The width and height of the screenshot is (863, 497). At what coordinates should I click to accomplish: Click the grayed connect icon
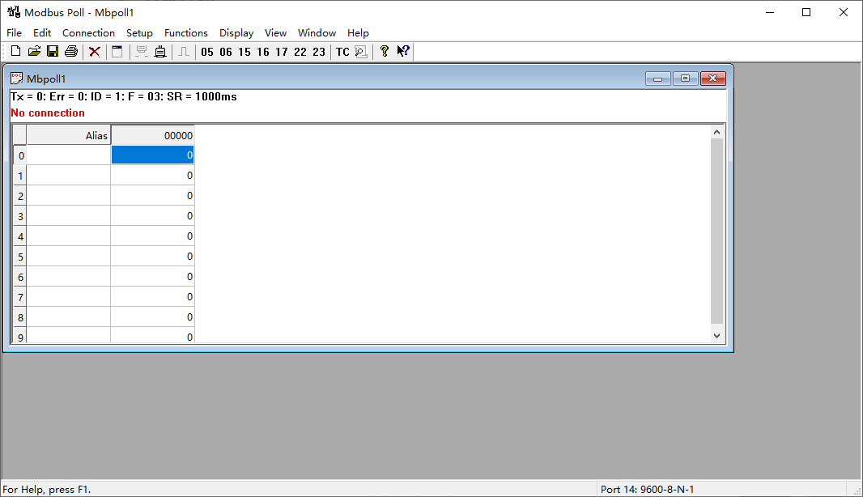coord(142,52)
